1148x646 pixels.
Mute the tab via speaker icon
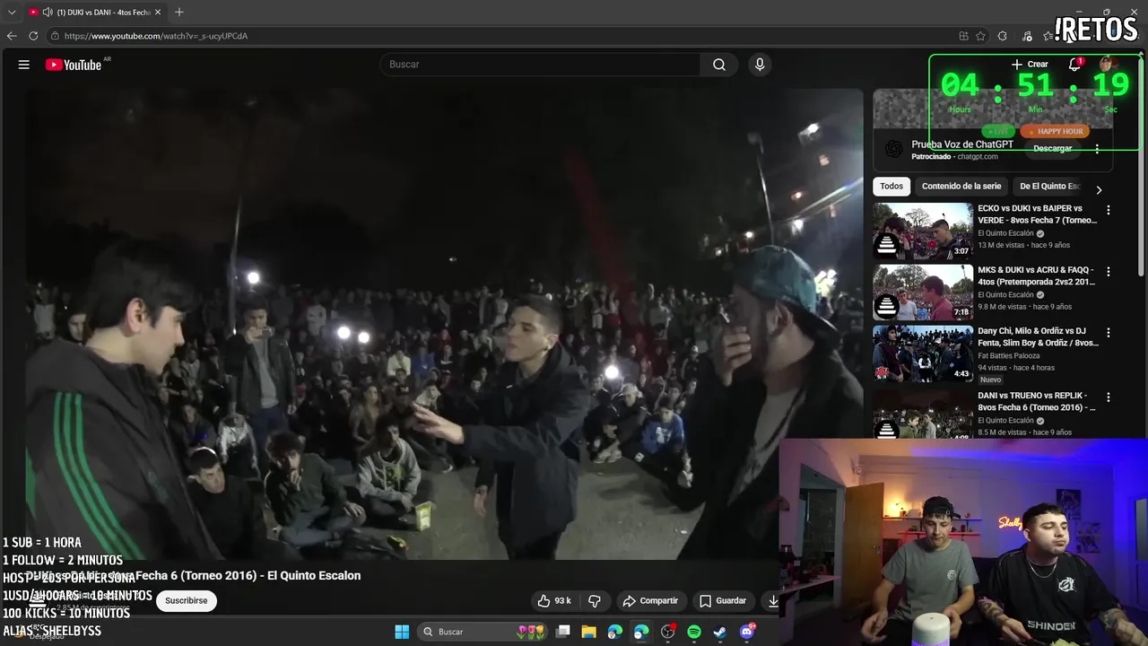pyautogui.click(x=48, y=12)
